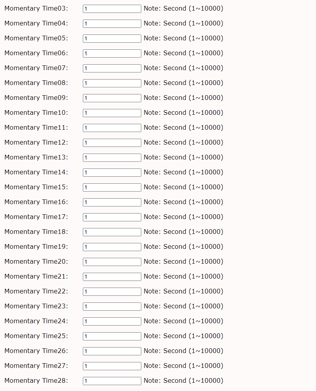
Task: Click into Momentary Time07 field
Action: [x=112, y=68]
